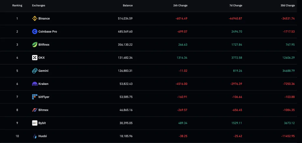Click Gemini 30d change 34688.79
Viewport: 302px width, 143px height.
pyautogui.click(x=289, y=71)
